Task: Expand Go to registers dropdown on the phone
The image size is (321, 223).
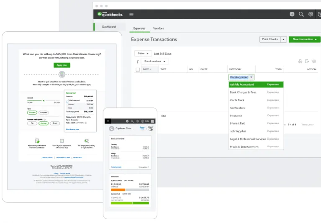Action: coord(144,167)
